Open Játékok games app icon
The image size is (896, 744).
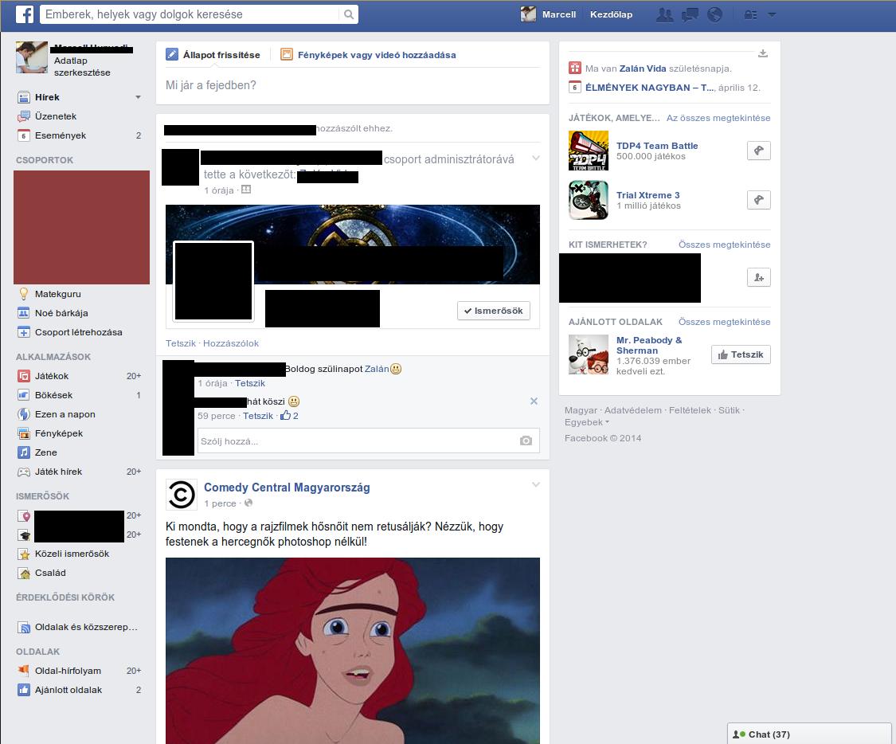[23, 376]
